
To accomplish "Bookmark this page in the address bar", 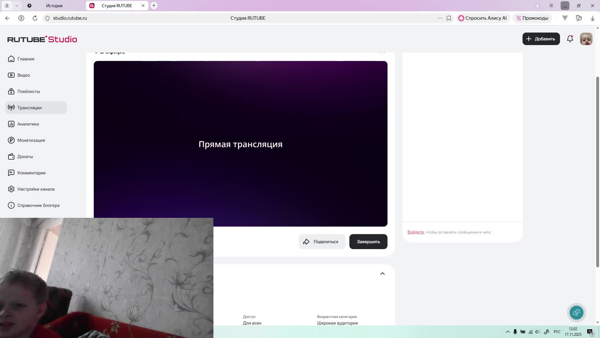I will click(449, 18).
